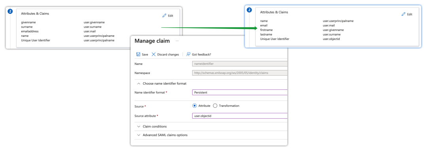Click the Got feedback person icon
Image resolution: width=427 pixels, height=148 pixels.
[x=188, y=54]
